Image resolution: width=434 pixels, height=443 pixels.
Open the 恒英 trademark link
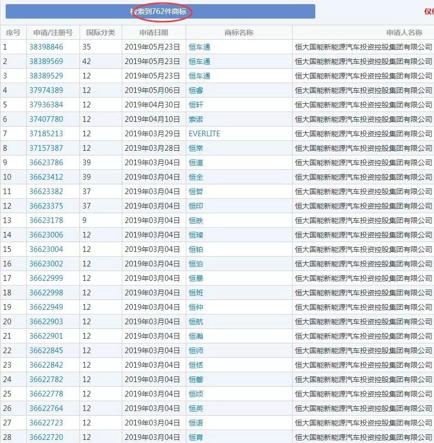(196, 408)
